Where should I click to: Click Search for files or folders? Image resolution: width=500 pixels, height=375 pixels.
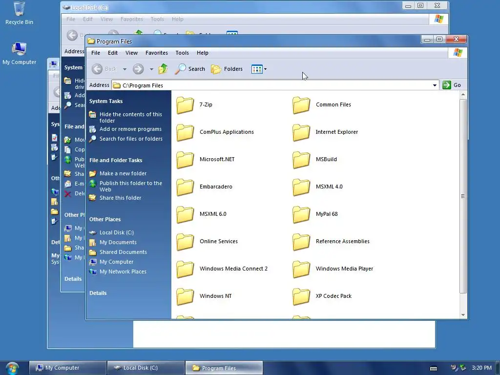(x=131, y=139)
